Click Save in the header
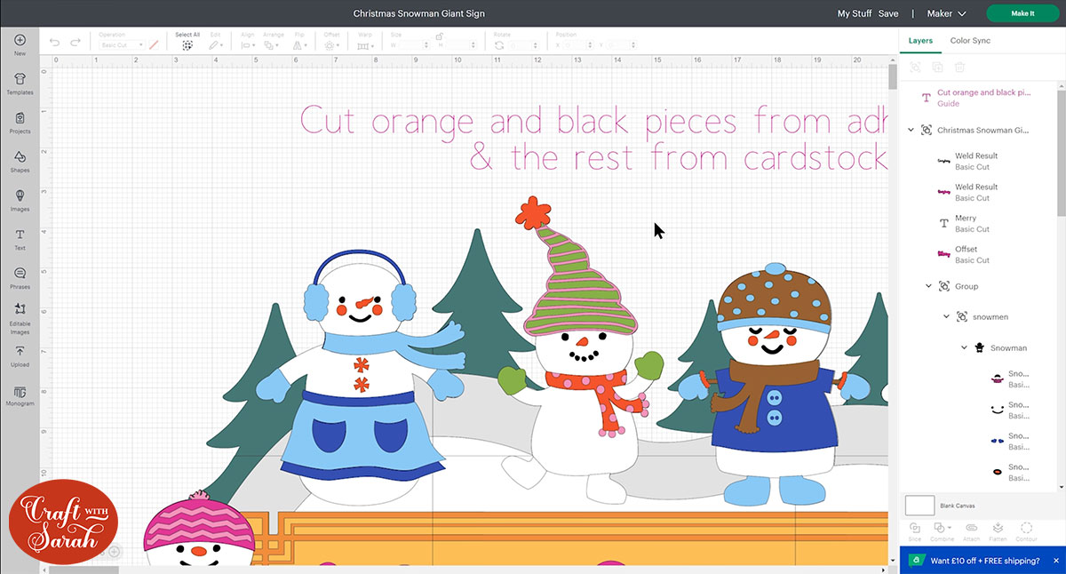This screenshot has height=574, width=1066. click(x=888, y=13)
